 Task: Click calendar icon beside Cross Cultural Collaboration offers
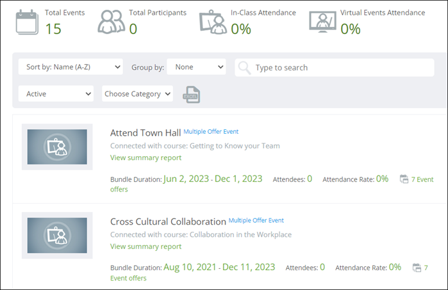point(417,268)
